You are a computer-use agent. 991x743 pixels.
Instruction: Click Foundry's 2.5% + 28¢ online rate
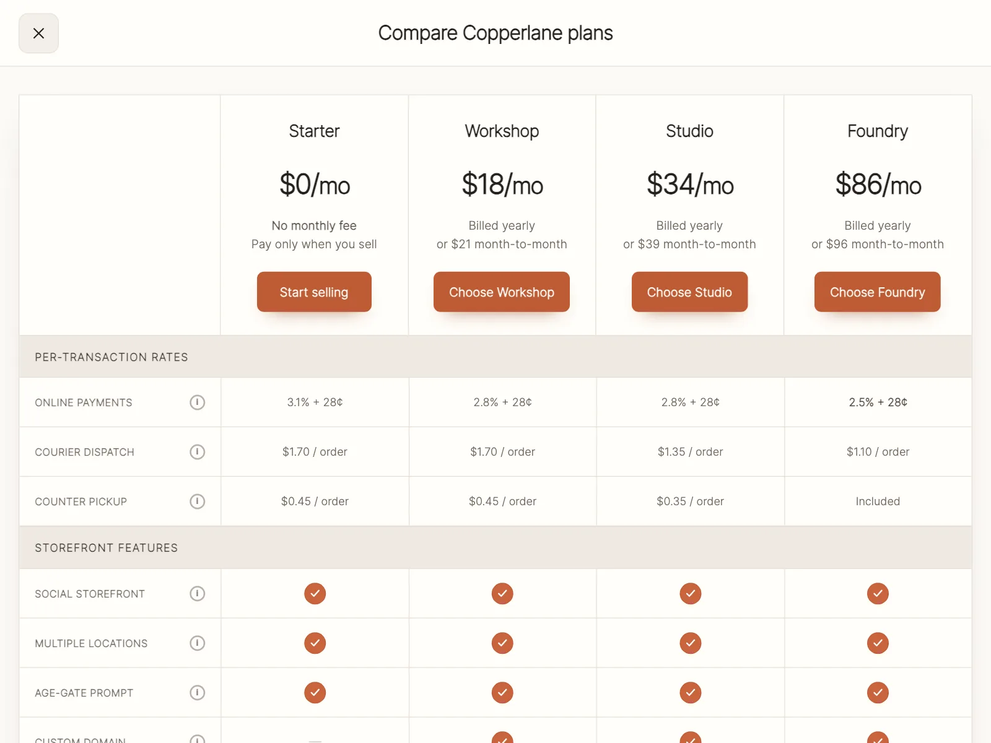[x=878, y=402]
